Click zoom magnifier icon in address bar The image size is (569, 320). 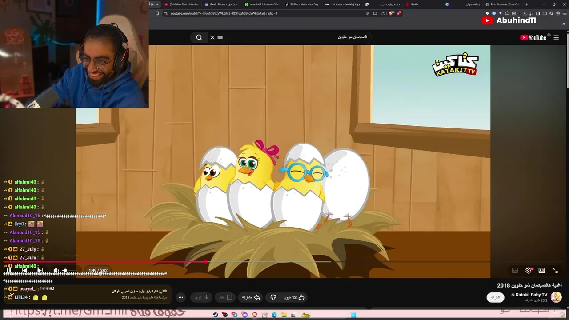[368, 13]
